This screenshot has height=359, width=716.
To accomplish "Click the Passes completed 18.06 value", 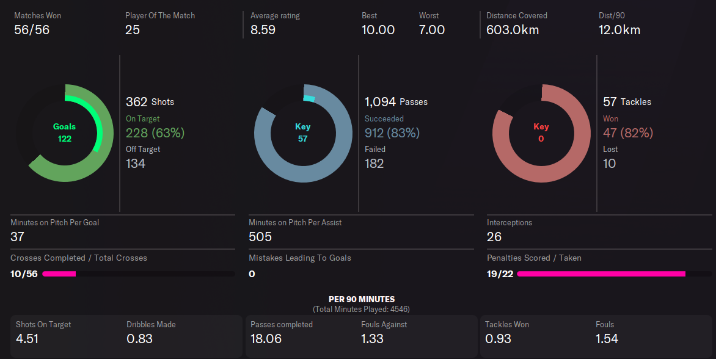I will click(266, 338).
